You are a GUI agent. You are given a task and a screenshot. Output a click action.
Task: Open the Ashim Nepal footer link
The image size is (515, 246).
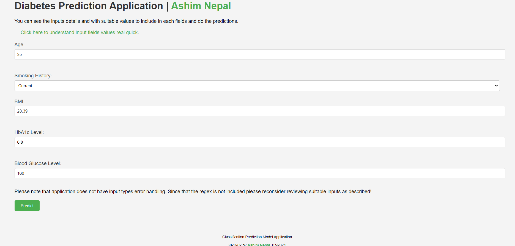point(259,245)
